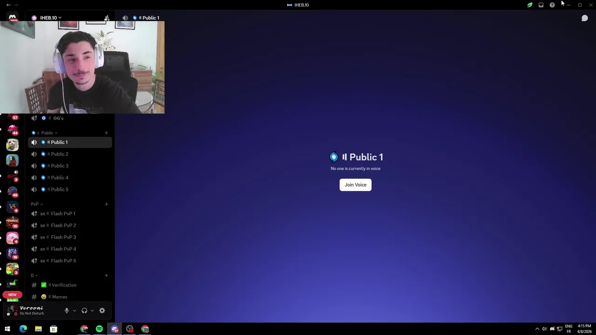Screen dimensions: 596x335
Task: Click the Join Voice button
Action: click(x=355, y=185)
